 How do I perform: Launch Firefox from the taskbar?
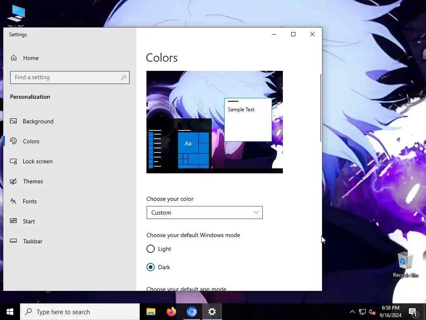click(x=171, y=312)
